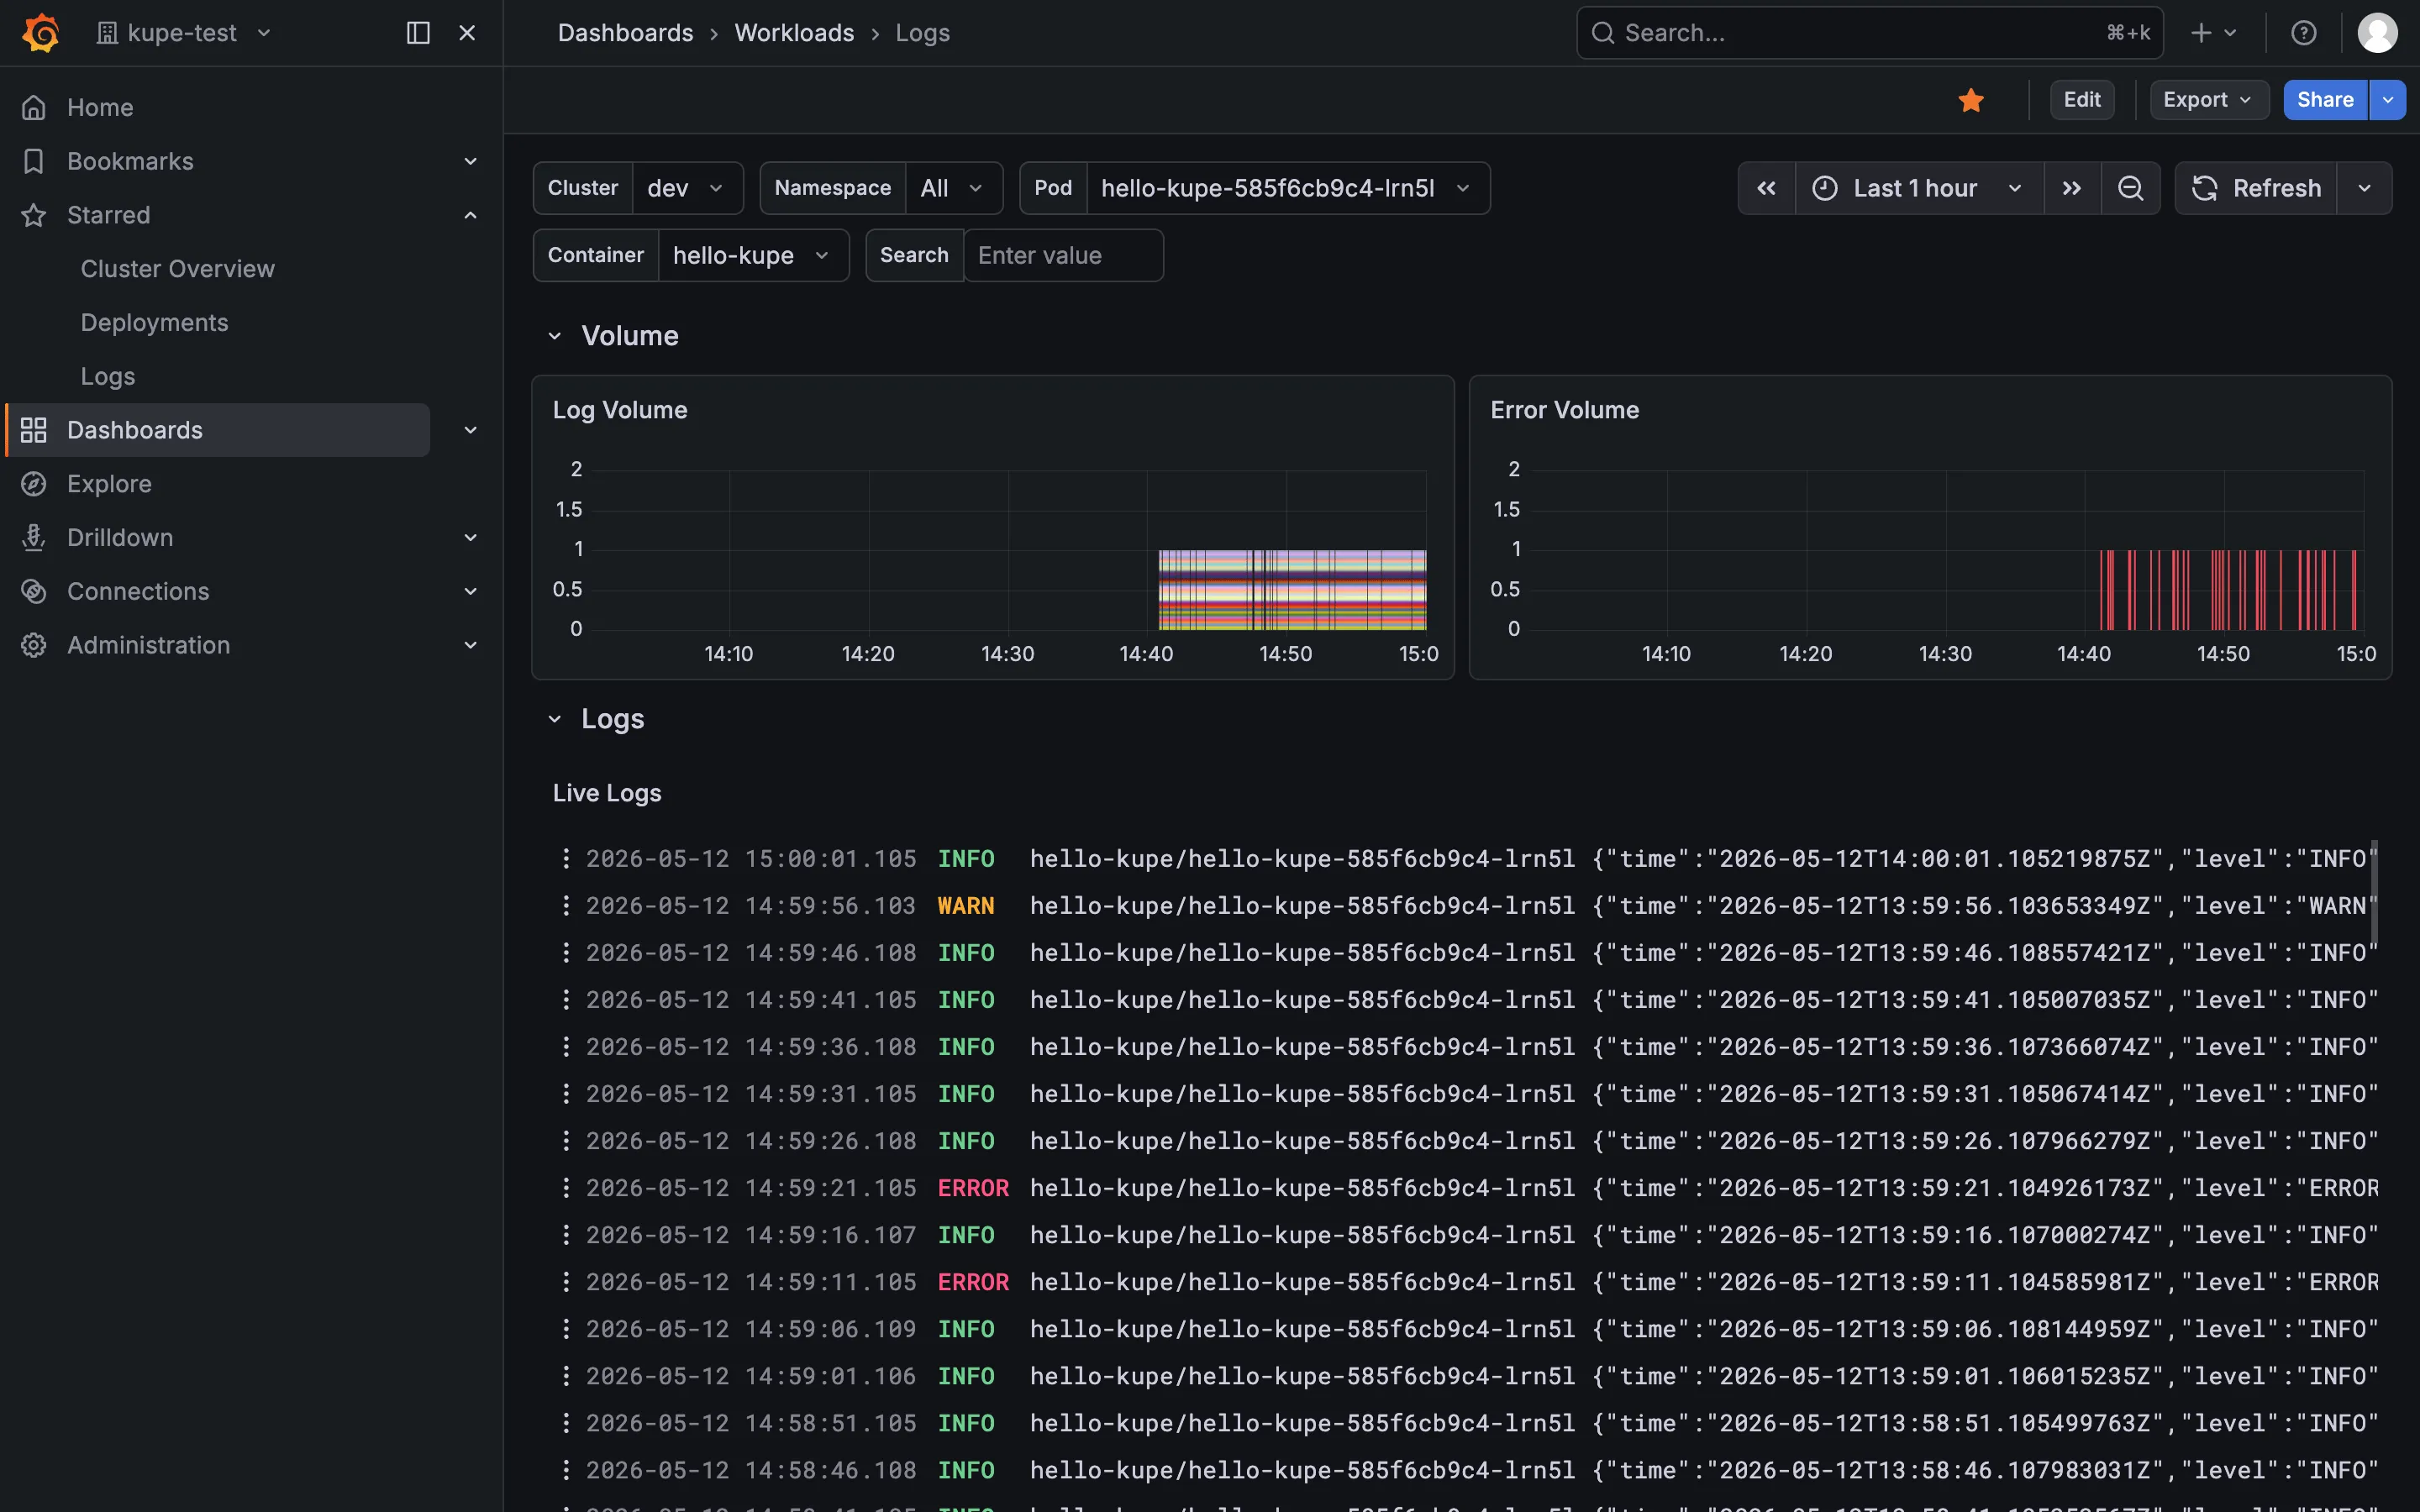The height and width of the screenshot is (1512, 2420).
Task: Click the Live Logs vertical scrollbar
Action: coord(2374,890)
